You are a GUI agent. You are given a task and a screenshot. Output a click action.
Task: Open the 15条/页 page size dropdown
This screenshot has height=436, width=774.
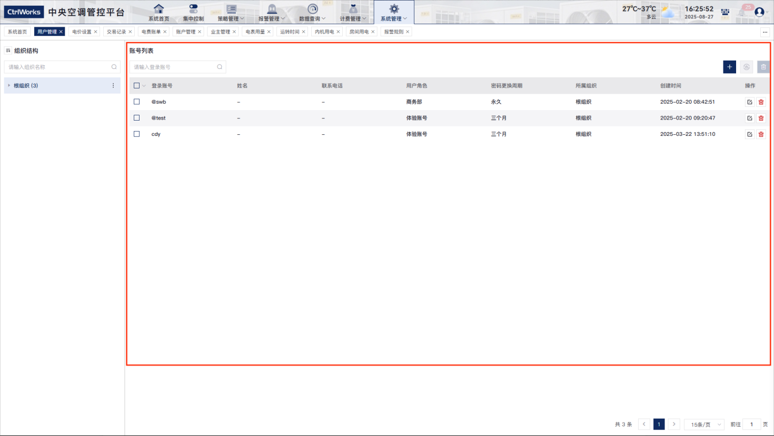point(704,424)
